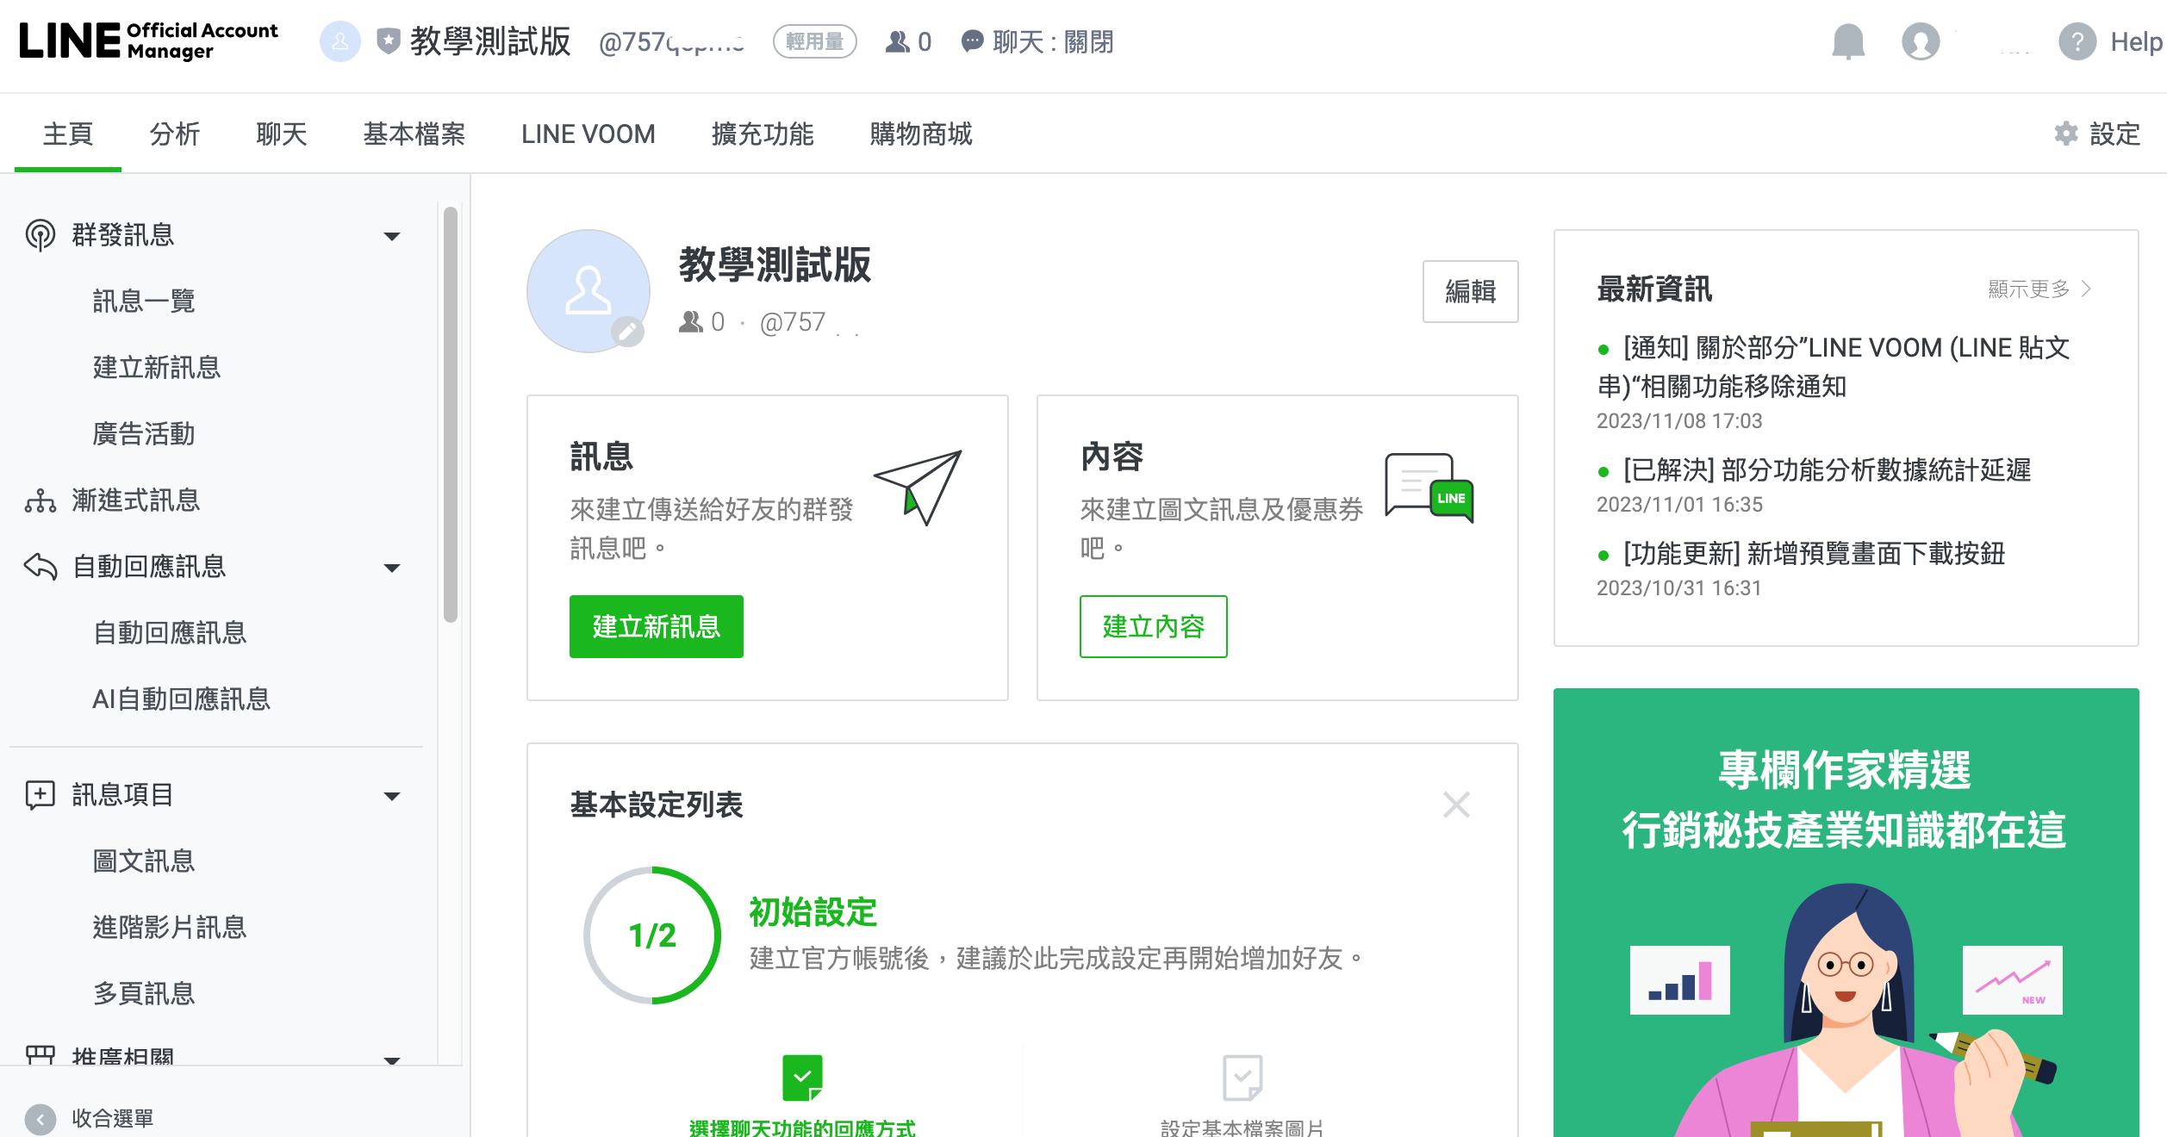
Task: Switch to the 分析 tab
Action: 174,134
